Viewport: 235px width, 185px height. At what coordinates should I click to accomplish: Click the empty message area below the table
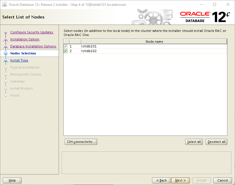click(x=147, y=163)
